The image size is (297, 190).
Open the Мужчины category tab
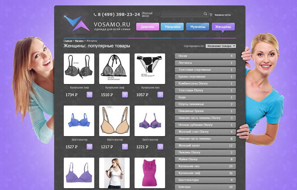coord(198,27)
